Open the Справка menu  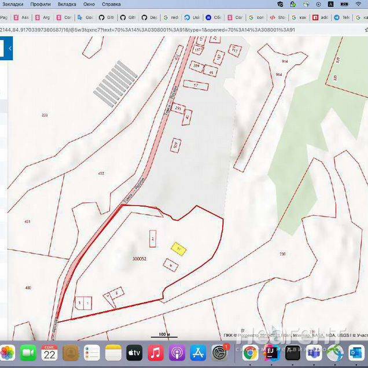coord(111,4)
